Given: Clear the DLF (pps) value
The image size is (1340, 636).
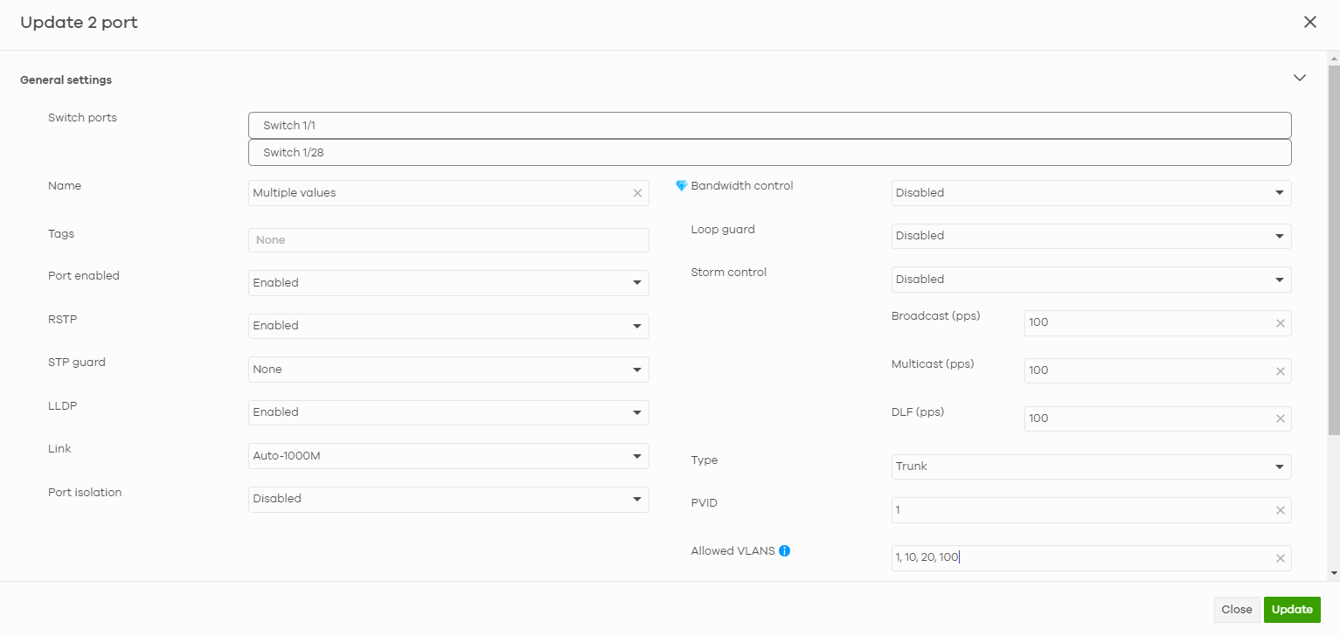Looking at the screenshot, I should (x=1280, y=419).
